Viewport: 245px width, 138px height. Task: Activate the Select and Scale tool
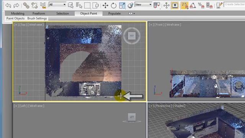point(122,5)
